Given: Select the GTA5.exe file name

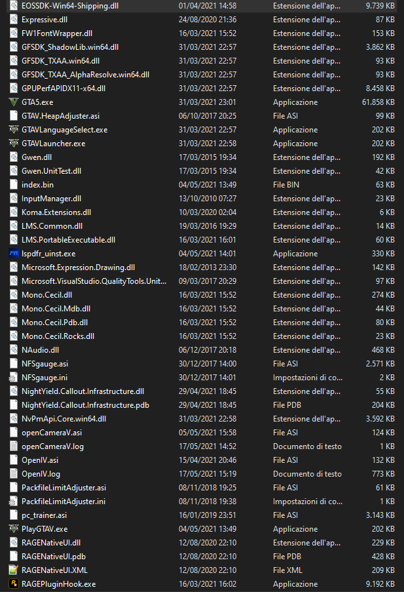Looking at the screenshot, I should [x=37, y=102].
